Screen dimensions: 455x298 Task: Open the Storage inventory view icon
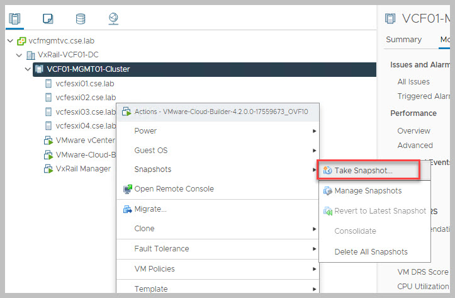coord(81,19)
